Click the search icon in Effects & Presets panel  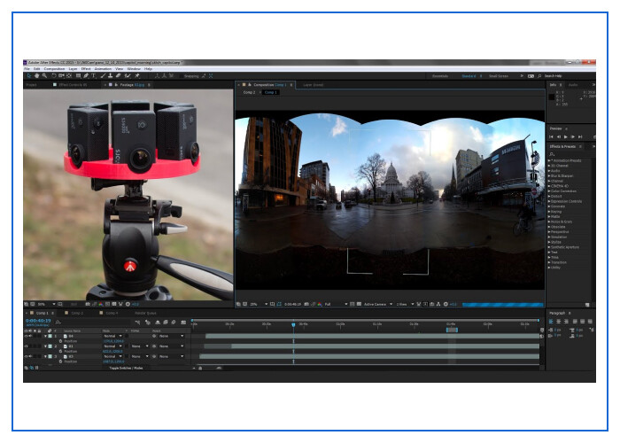tap(552, 154)
